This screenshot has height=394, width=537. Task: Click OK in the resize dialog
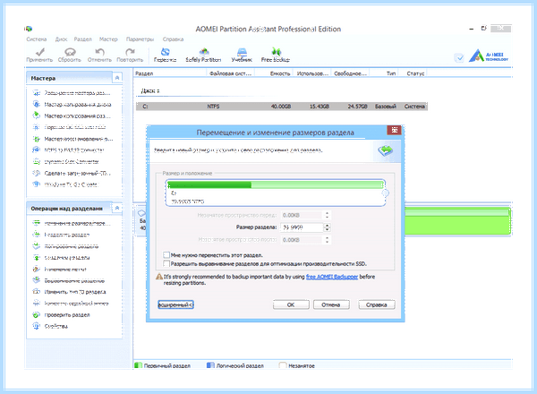[x=291, y=304]
